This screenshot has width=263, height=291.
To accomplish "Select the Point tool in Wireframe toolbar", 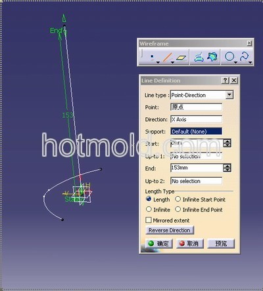I will click(x=152, y=57).
